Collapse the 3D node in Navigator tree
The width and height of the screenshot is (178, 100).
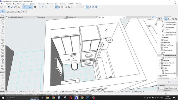160,53
